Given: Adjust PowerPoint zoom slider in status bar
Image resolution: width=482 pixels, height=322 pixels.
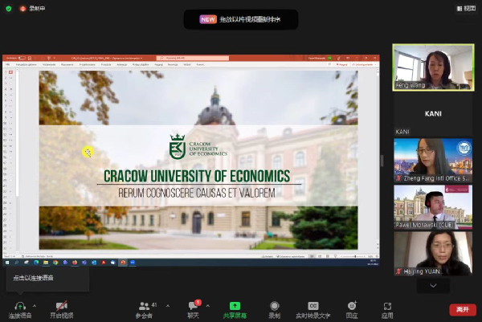Looking at the screenshot, I should pos(355,256).
